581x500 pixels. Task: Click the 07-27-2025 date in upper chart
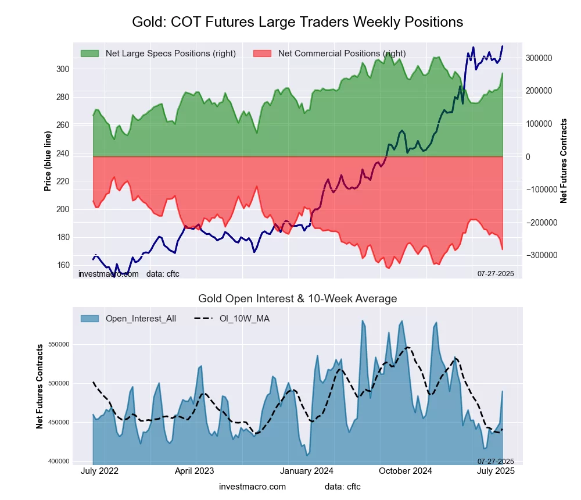click(496, 274)
